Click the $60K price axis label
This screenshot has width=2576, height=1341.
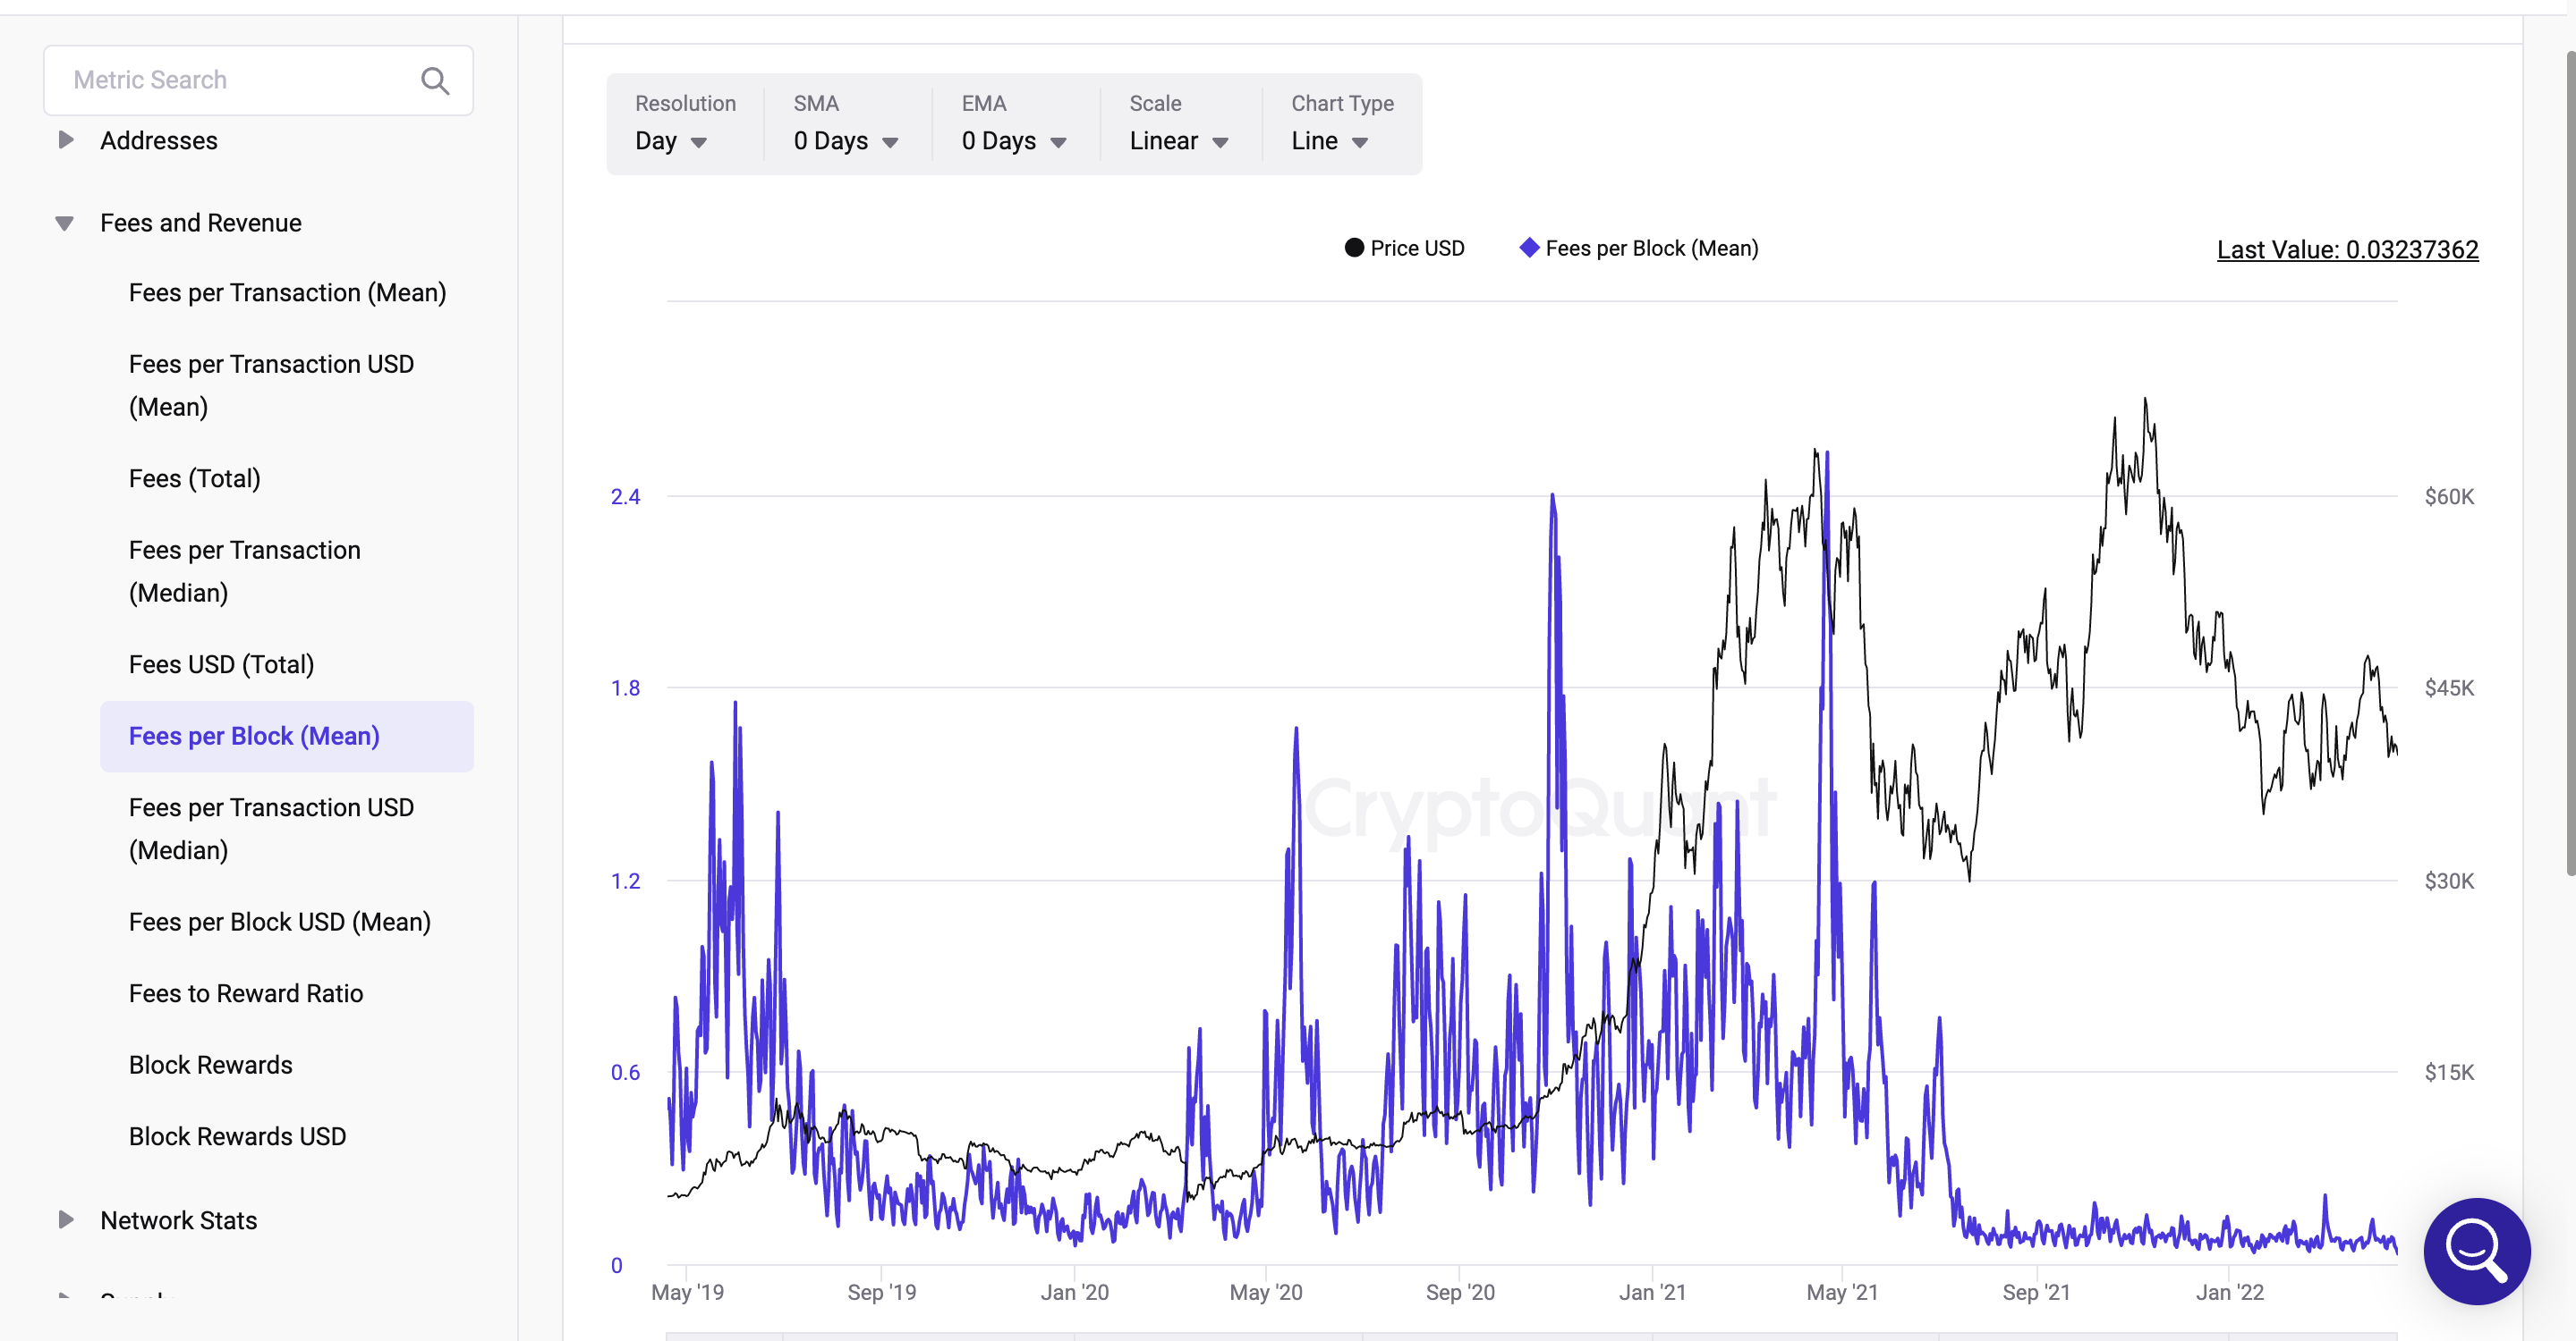[2449, 497]
